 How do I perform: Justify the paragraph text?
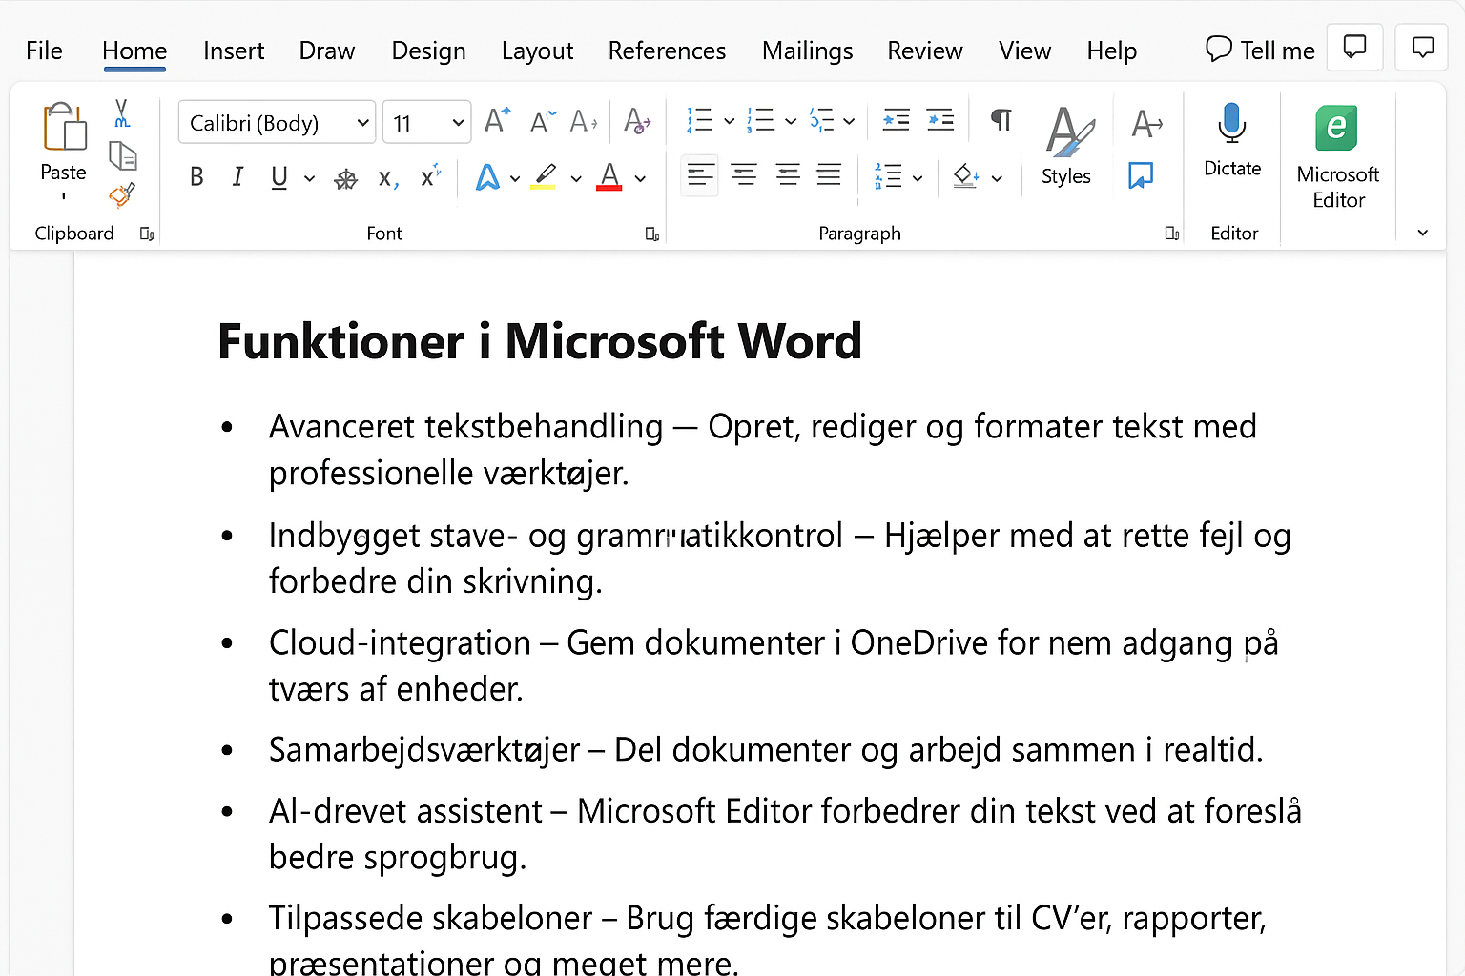829,175
